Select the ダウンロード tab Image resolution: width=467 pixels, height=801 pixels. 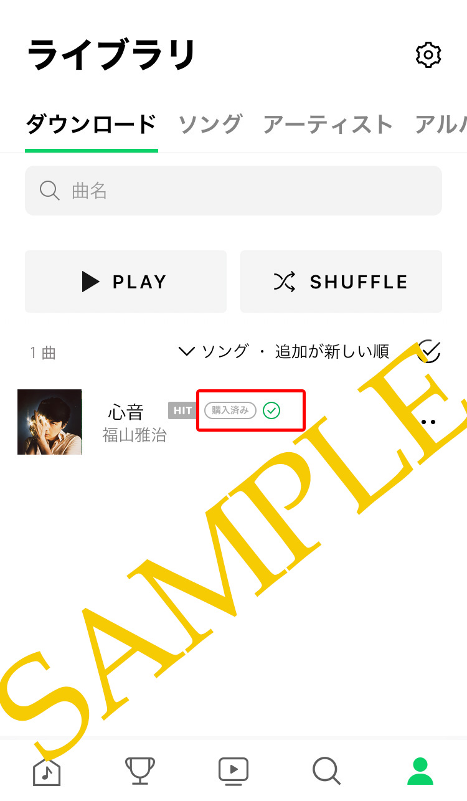pyautogui.click(x=91, y=125)
